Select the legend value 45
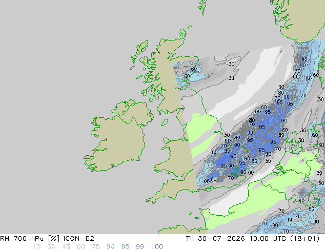The image size is (325, 251). point(66,247)
